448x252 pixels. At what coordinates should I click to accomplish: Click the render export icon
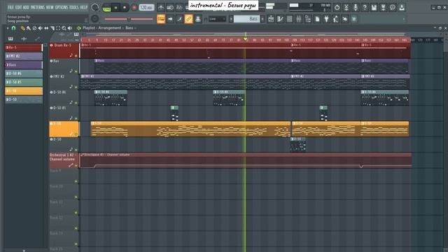[x=384, y=8]
